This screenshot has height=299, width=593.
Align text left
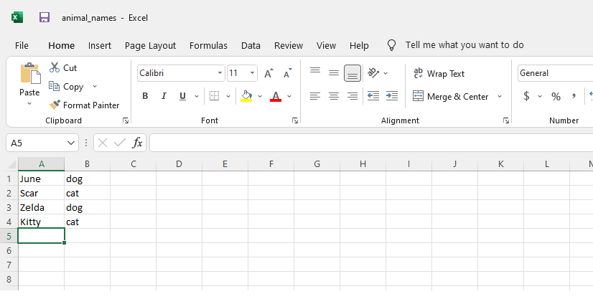tap(315, 96)
